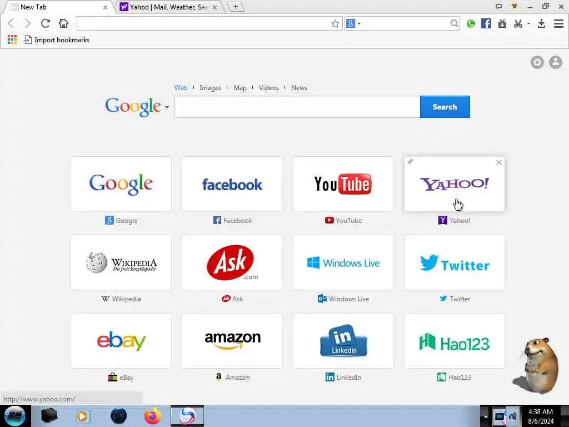Open downloads with the arrow icon
569x427 pixels.
coord(541,23)
